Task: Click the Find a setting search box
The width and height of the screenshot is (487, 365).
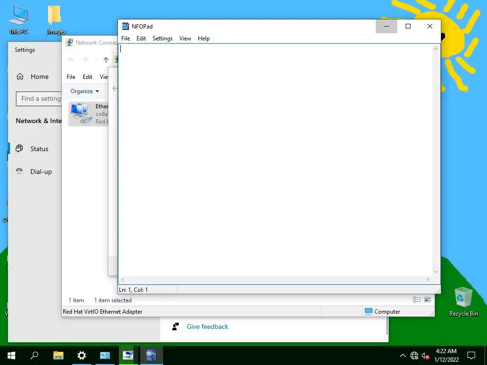Action: tap(39, 99)
